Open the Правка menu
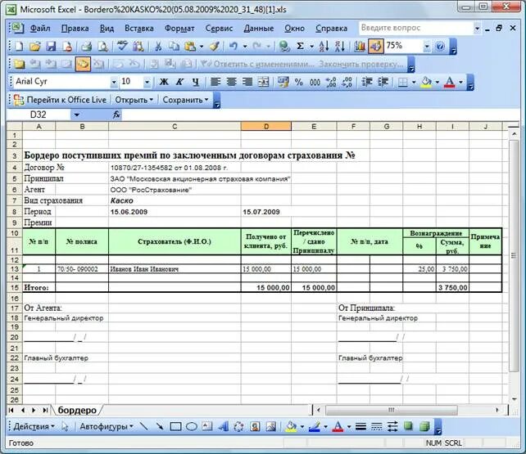The height and width of the screenshot is (454, 526). (x=75, y=29)
